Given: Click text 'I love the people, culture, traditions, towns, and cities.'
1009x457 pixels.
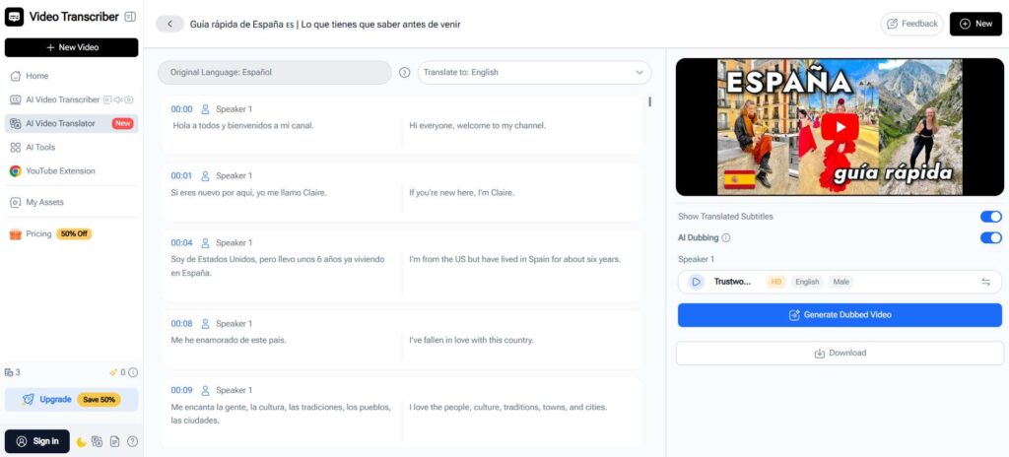Looking at the screenshot, I should point(508,407).
